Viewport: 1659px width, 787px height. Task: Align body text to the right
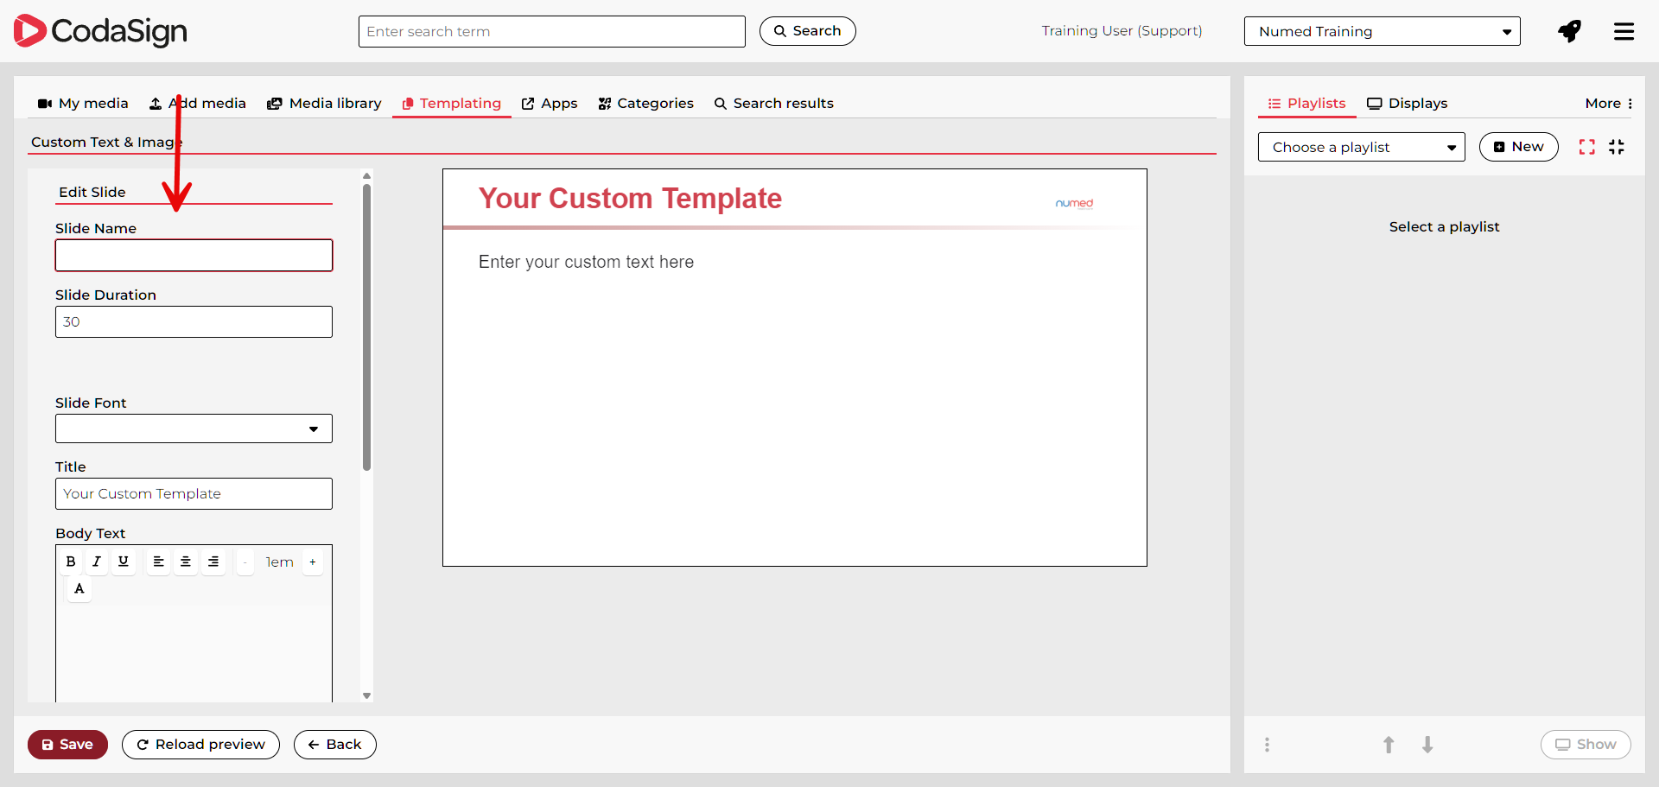pyautogui.click(x=213, y=562)
